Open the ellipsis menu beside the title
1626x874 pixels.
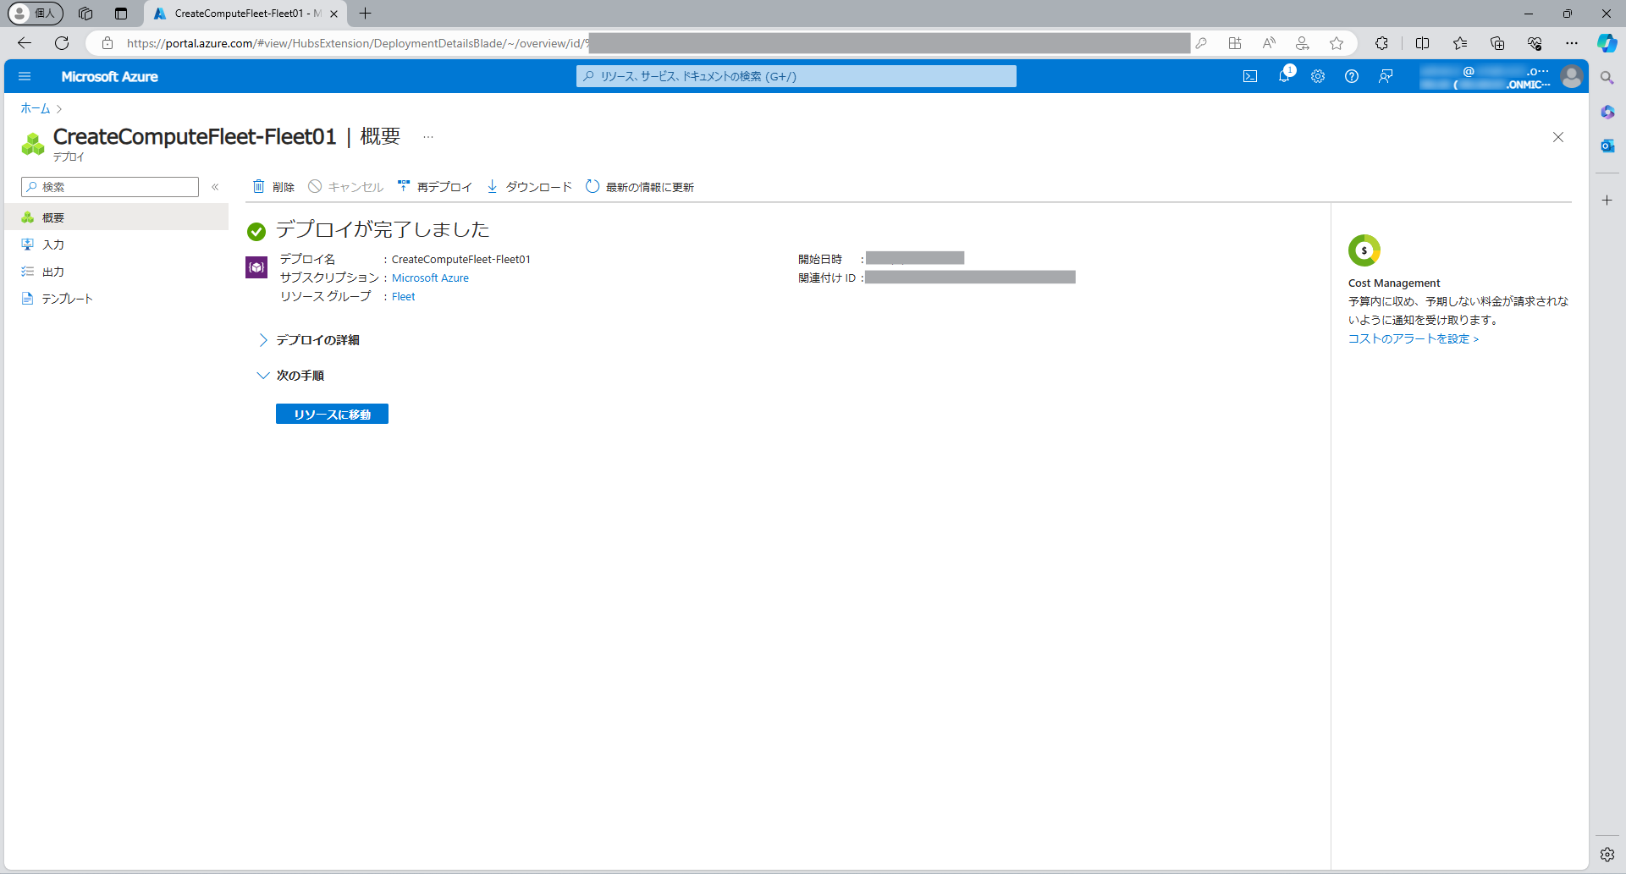pos(428,137)
